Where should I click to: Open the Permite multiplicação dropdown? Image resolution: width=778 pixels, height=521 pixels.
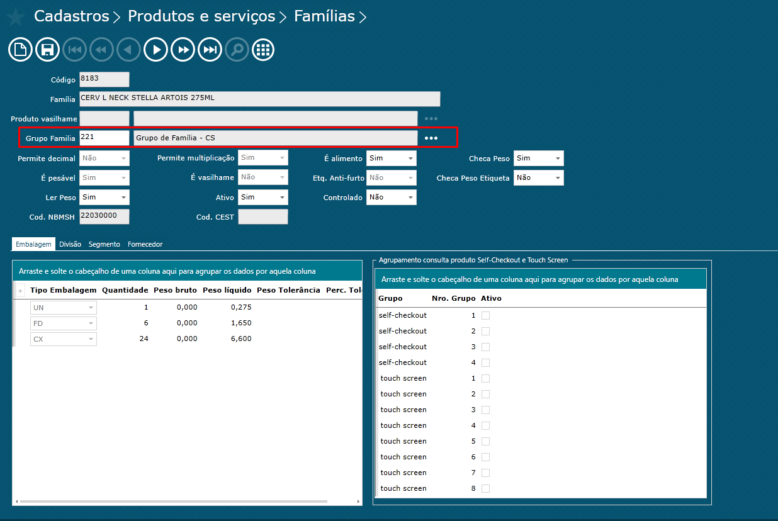263,159
